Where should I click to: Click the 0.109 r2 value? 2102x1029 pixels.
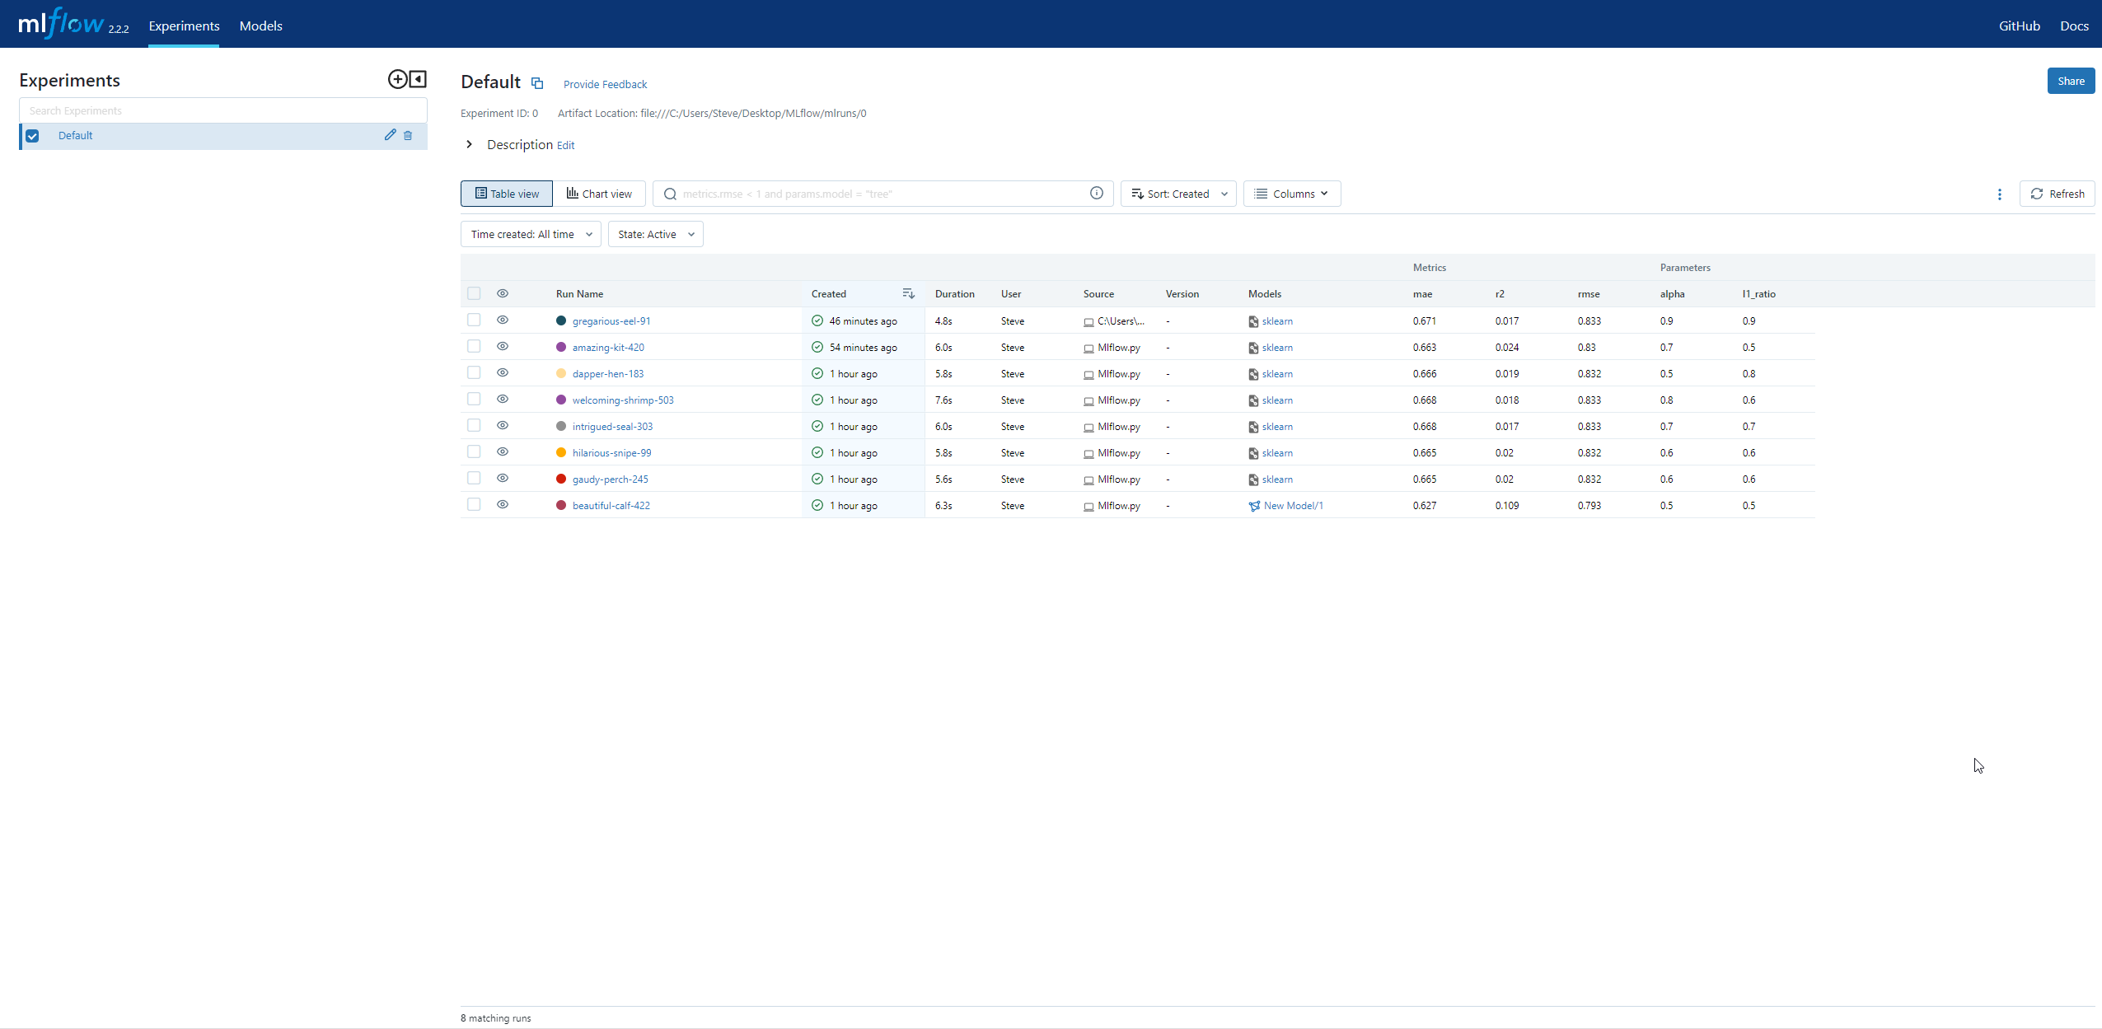click(x=1507, y=506)
